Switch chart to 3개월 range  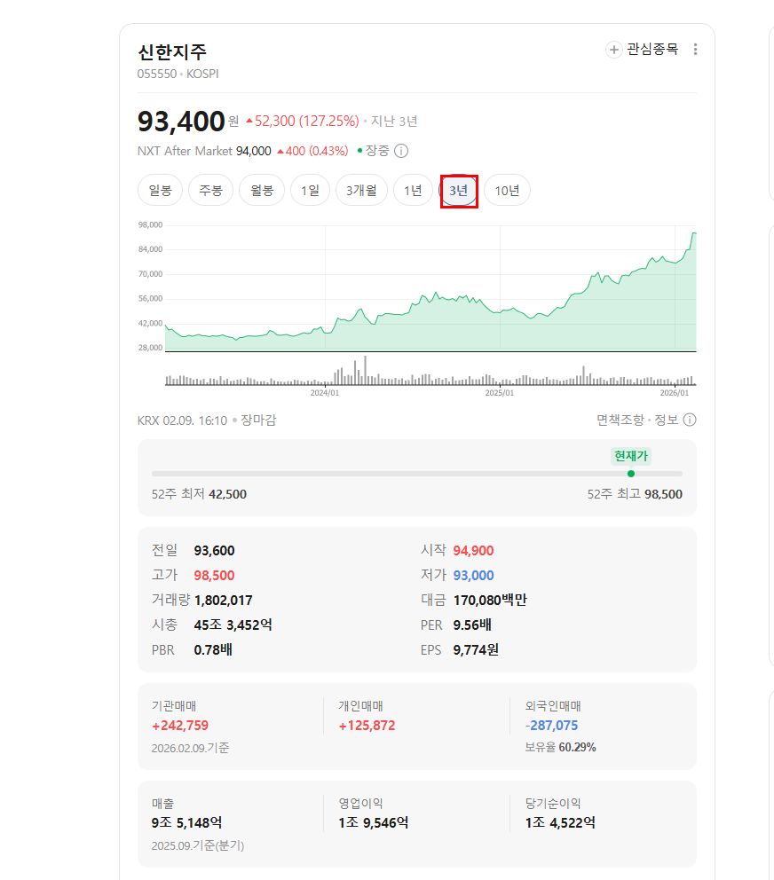tap(361, 190)
